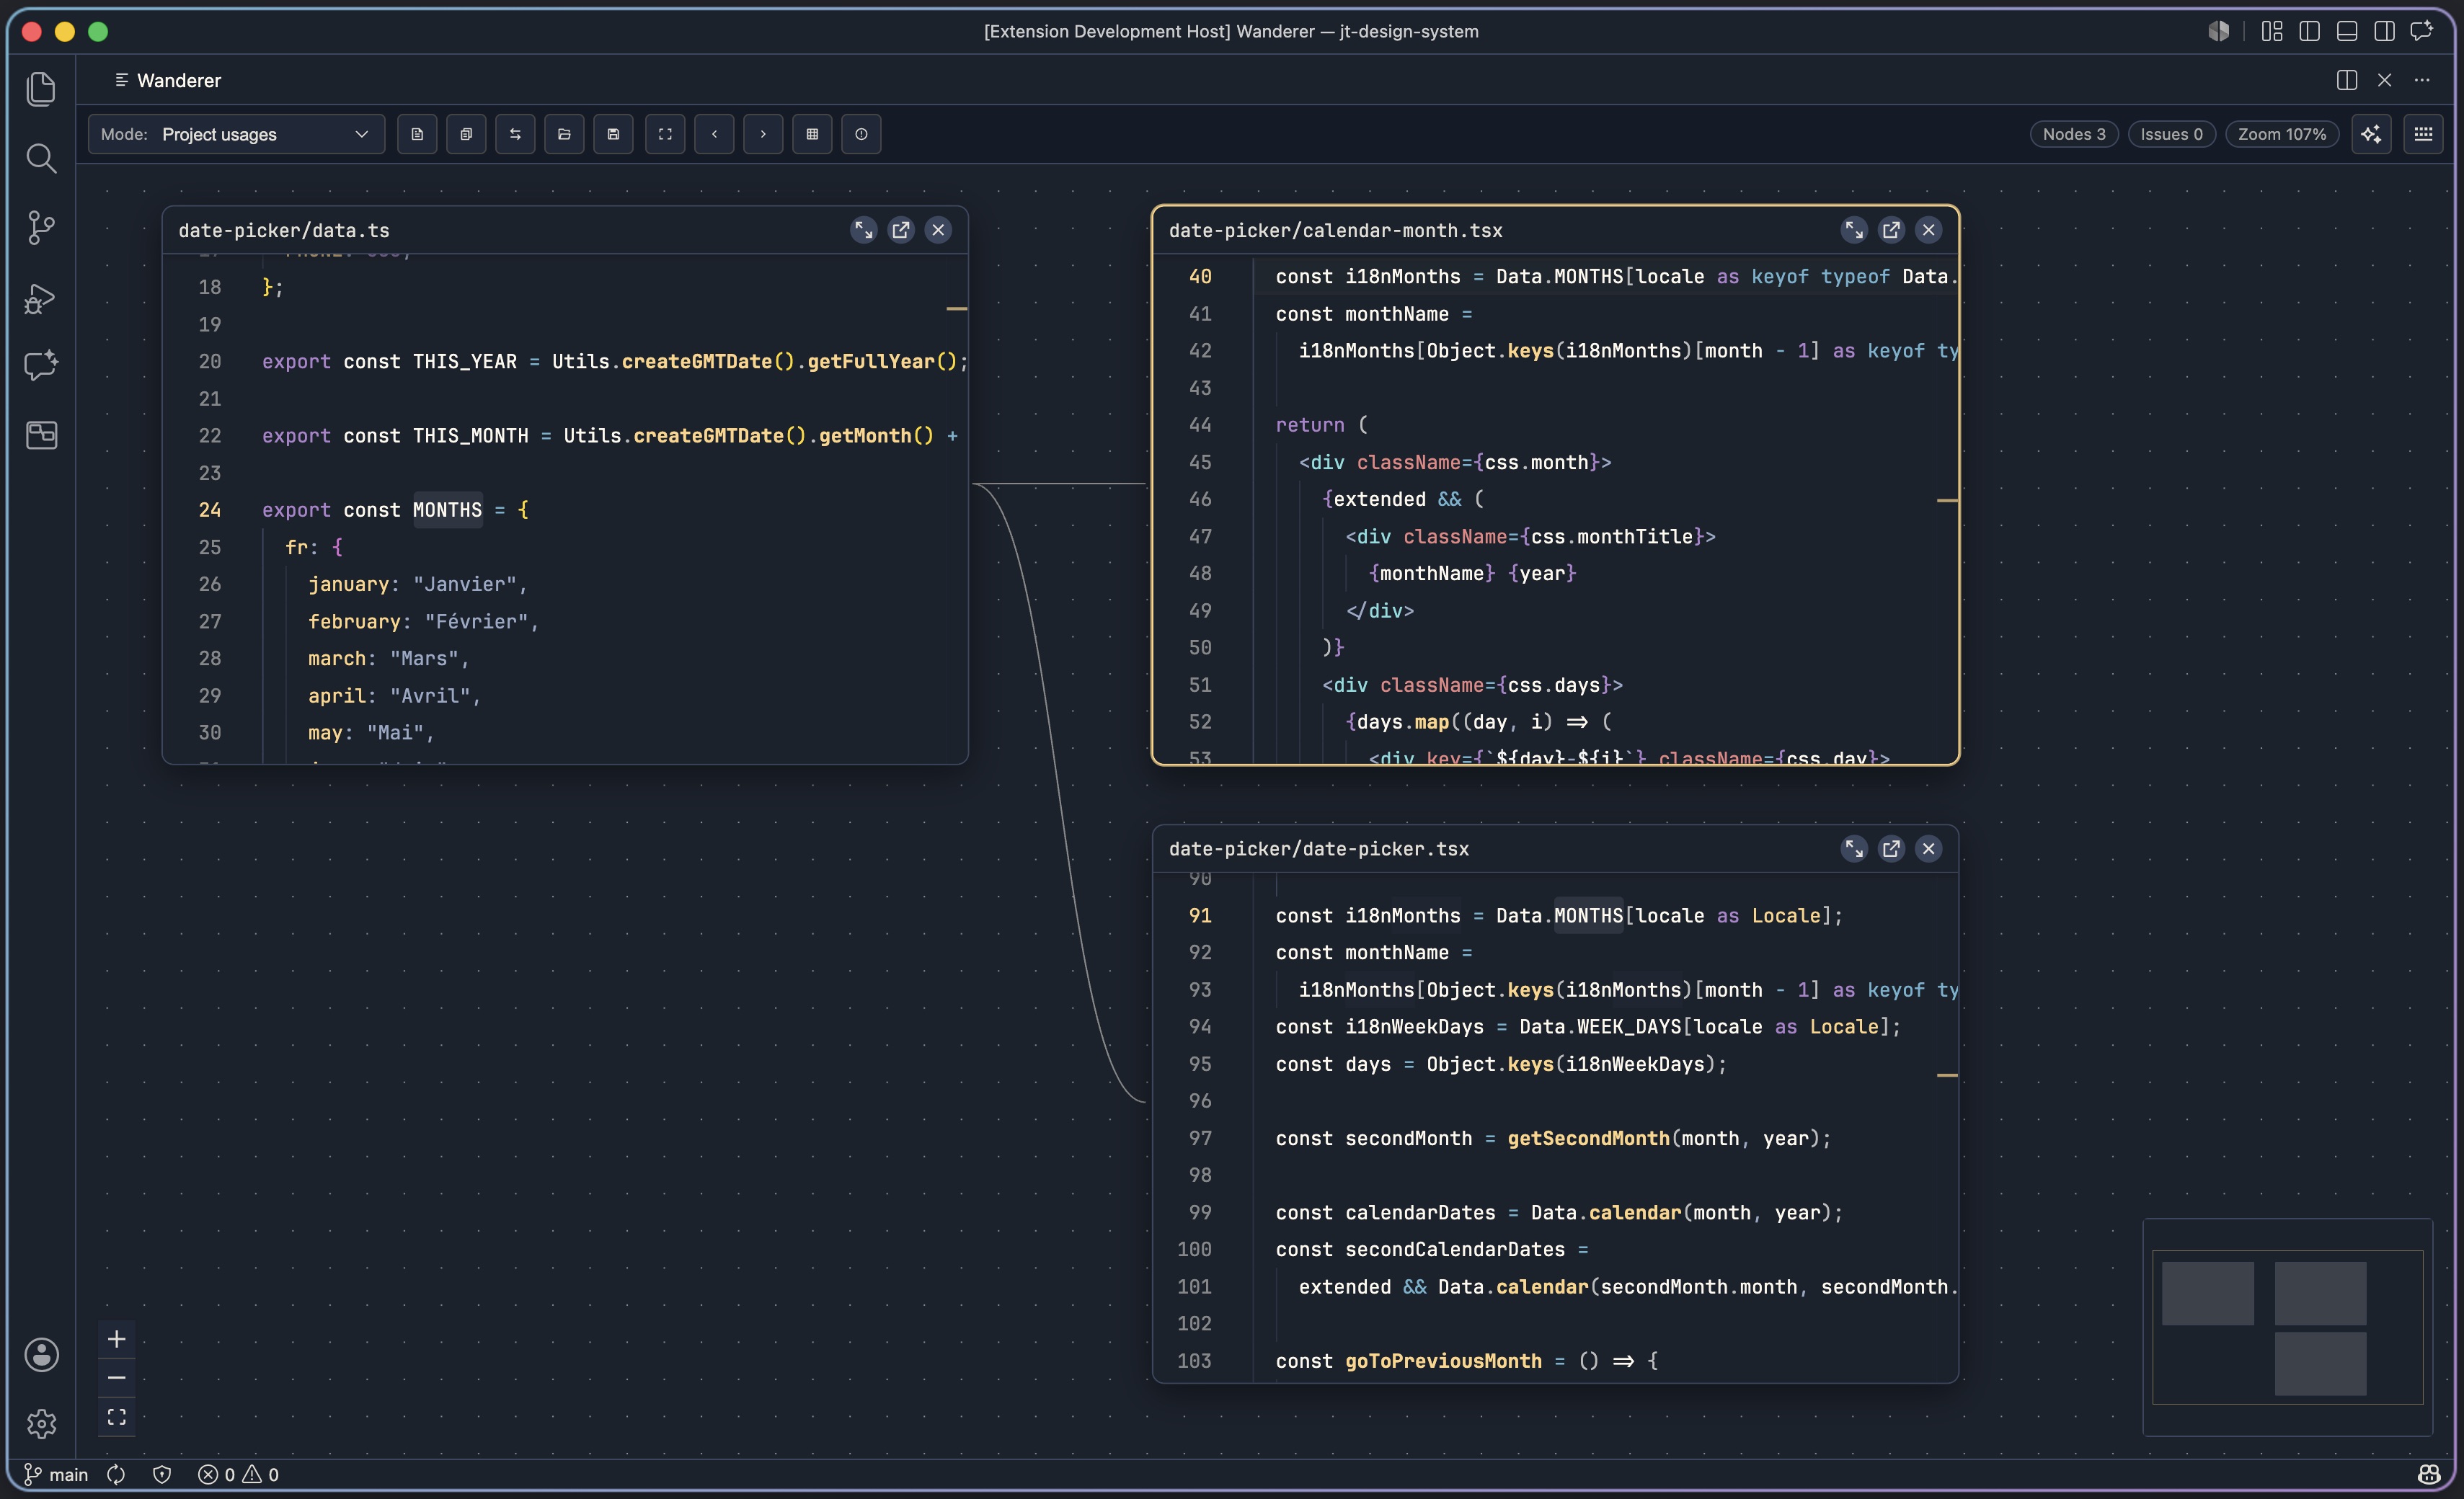Click the Issues 0 badge
The height and width of the screenshot is (1499, 2464).
coord(2171,134)
